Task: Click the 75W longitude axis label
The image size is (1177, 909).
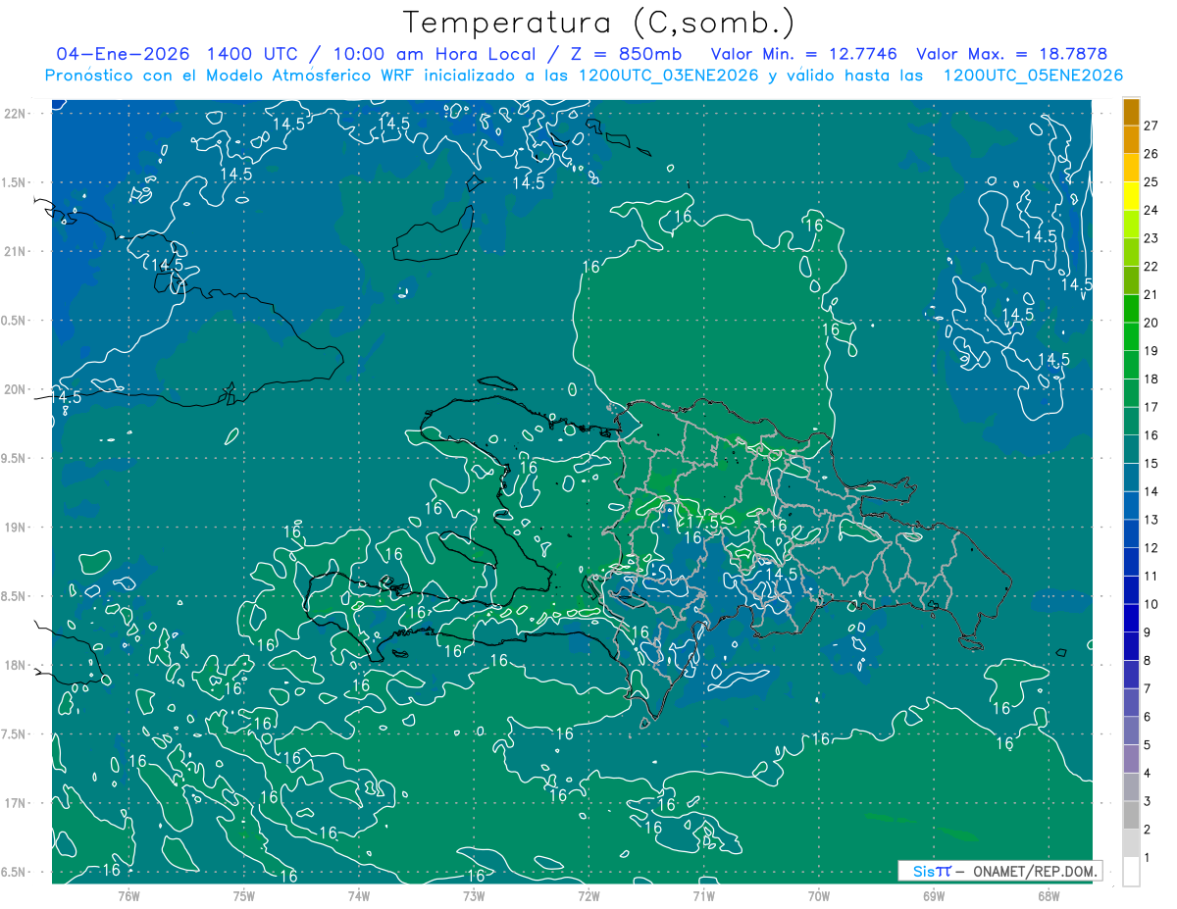Action: (243, 895)
